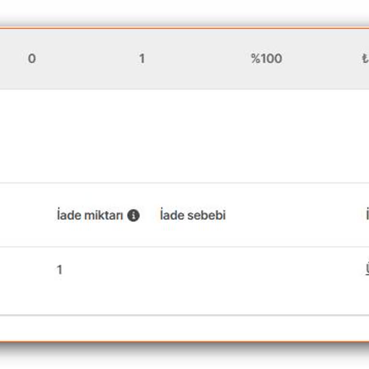
Task: Click the %100 value in gray row
Action: click(266, 58)
